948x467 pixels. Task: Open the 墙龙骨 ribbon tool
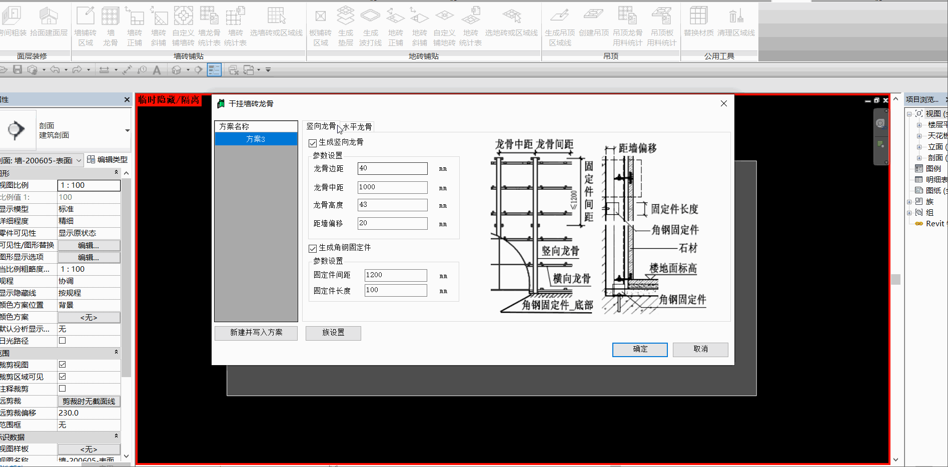pyautogui.click(x=110, y=26)
